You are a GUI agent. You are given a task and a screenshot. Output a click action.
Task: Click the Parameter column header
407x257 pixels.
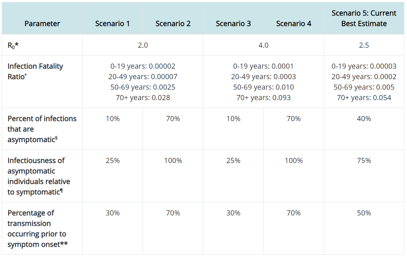[42, 24]
